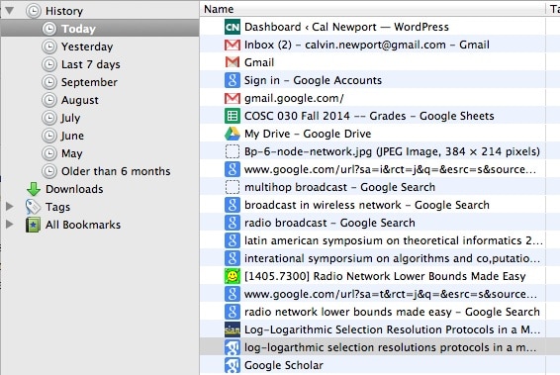Click the Downloads green arrow icon
This screenshot has width=560, height=375.
34,189
